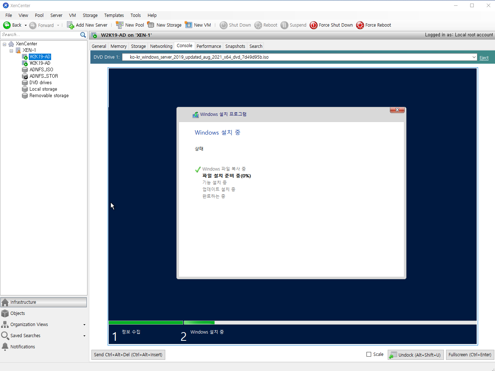
Task: Select DVD drives storage item
Action: (x=40, y=83)
